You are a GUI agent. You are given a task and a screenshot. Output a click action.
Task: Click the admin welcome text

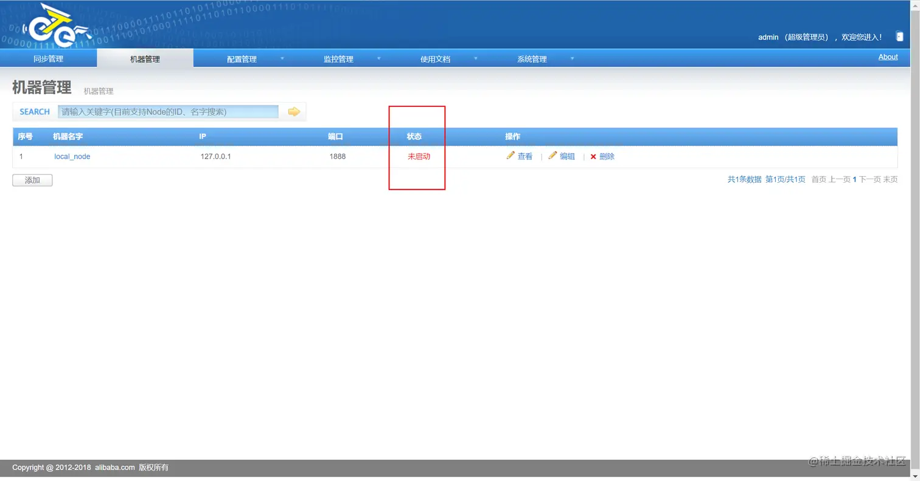820,37
